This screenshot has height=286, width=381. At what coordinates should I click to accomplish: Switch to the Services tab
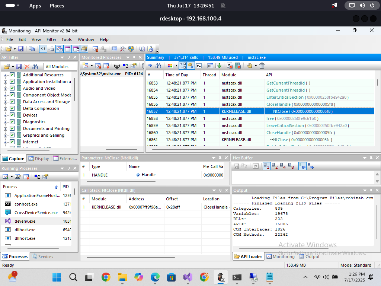tap(42, 257)
